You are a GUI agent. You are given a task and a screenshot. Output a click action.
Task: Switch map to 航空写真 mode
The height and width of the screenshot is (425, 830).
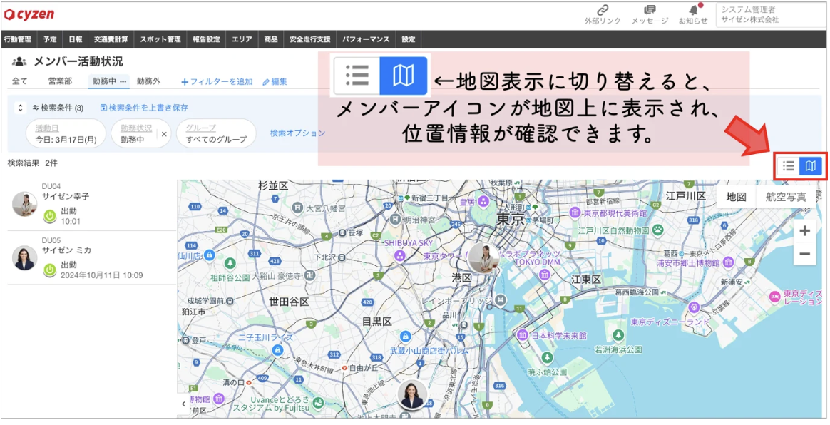point(786,197)
